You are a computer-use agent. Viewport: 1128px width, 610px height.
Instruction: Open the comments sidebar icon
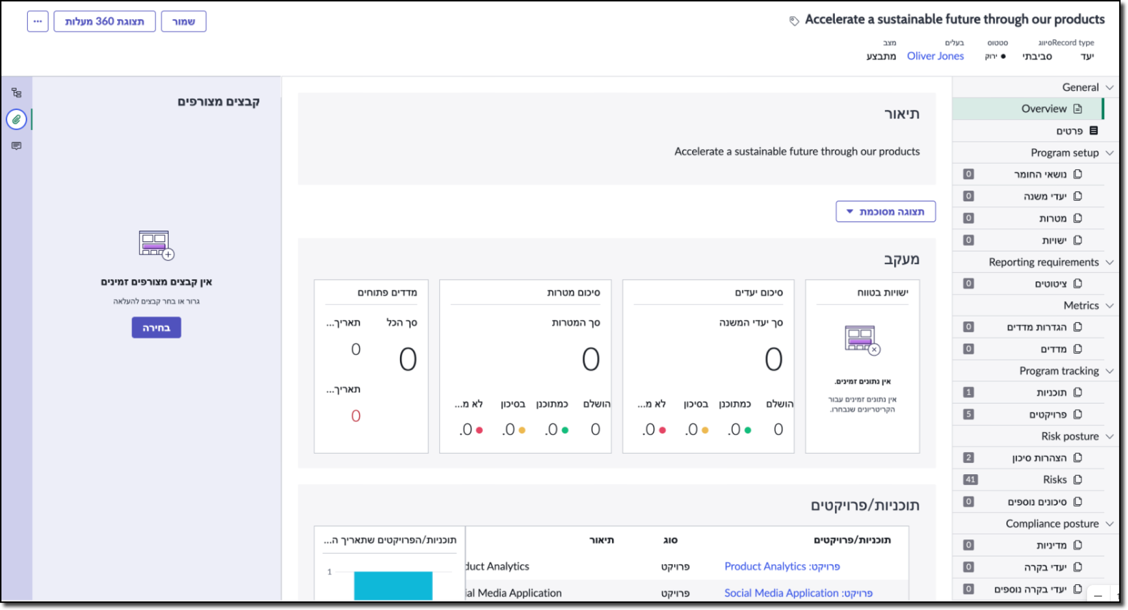(17, 146)
